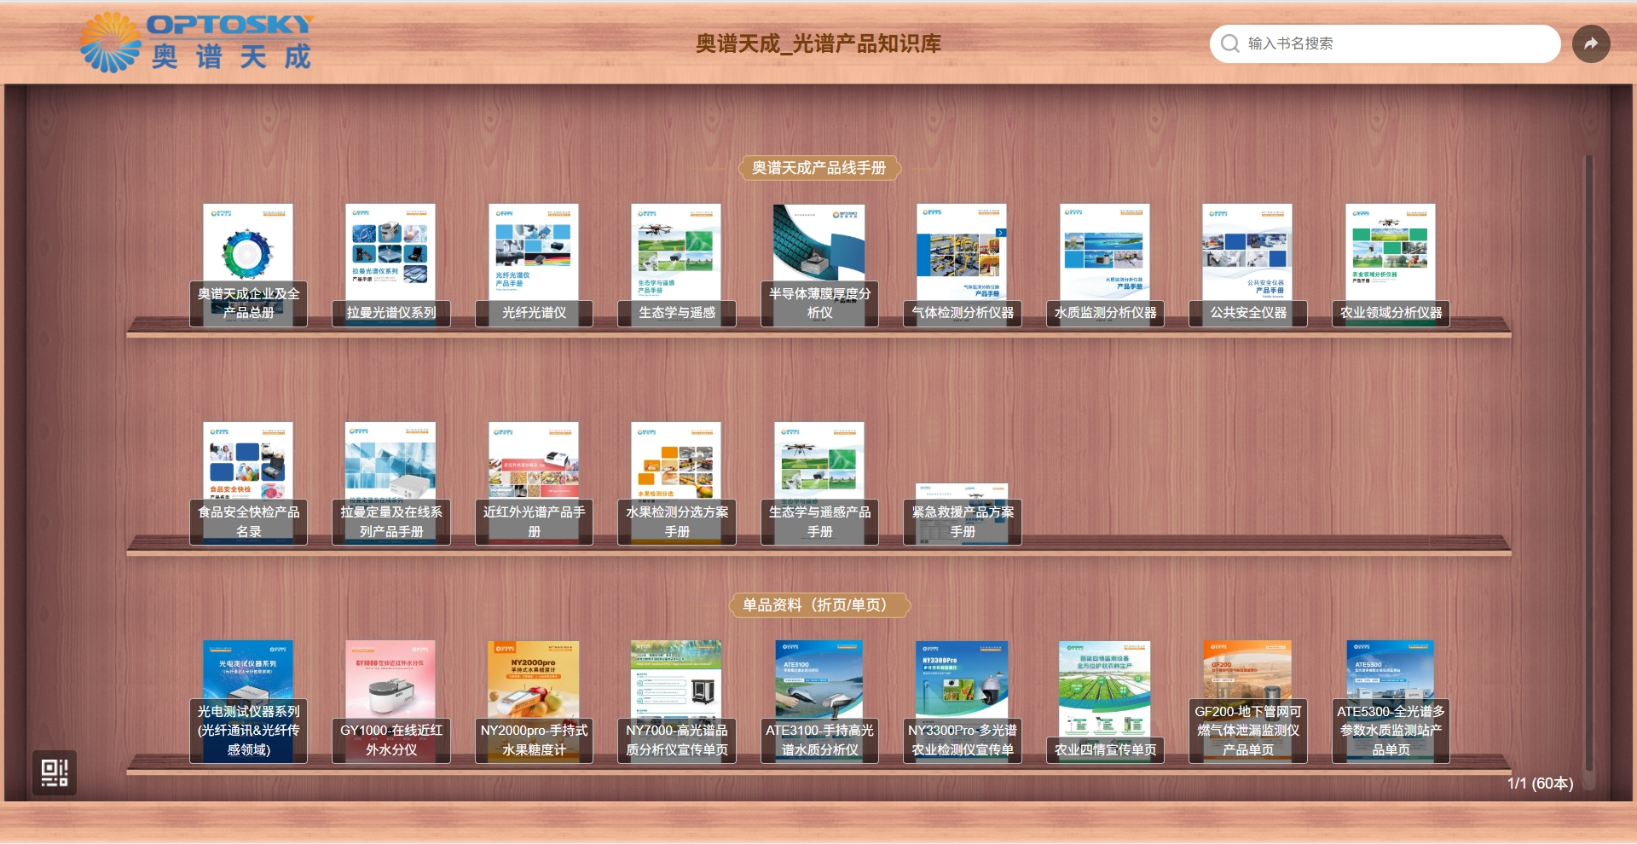Focus the 输入书名搜索 search field
1637x844 pixels.
point(1385,43)
